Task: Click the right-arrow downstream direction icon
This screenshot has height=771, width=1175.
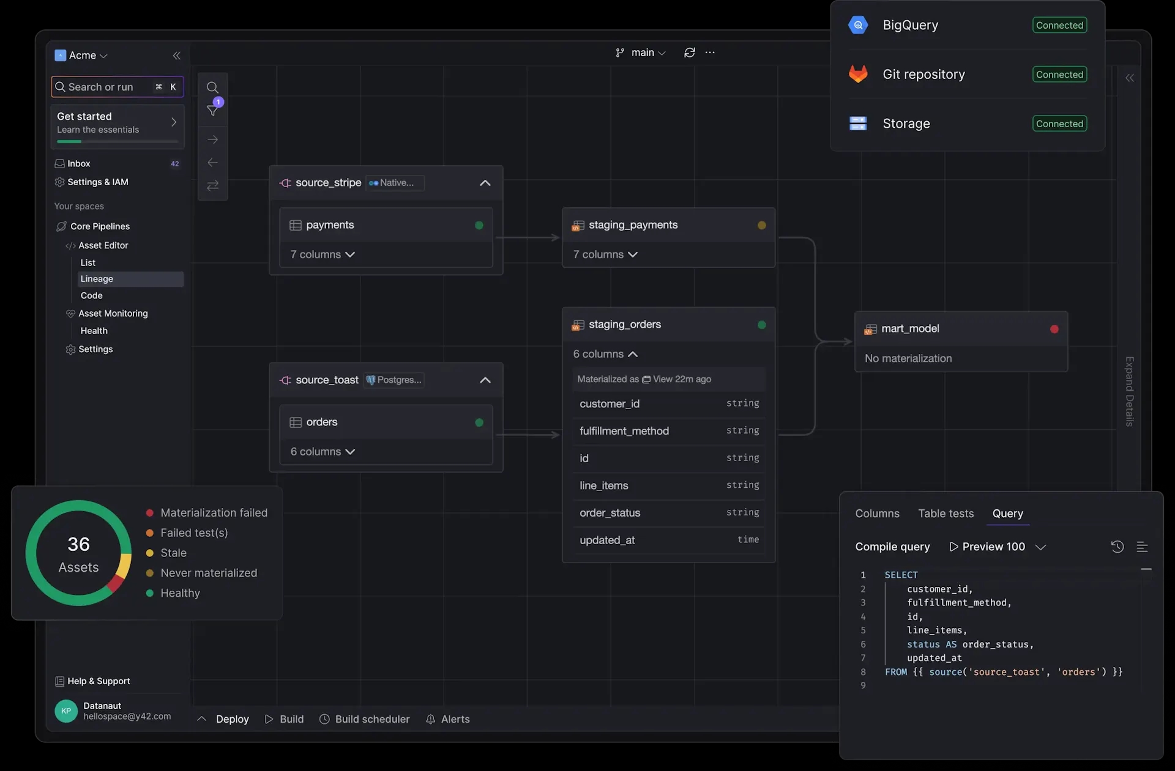Action: pyautogui.click(x=212, y=139)
